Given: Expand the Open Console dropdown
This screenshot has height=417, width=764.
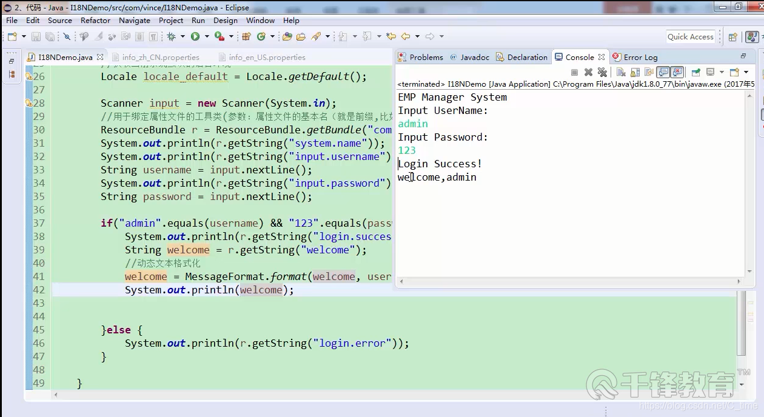Looking at the screenshot, I should click(746, 72).
